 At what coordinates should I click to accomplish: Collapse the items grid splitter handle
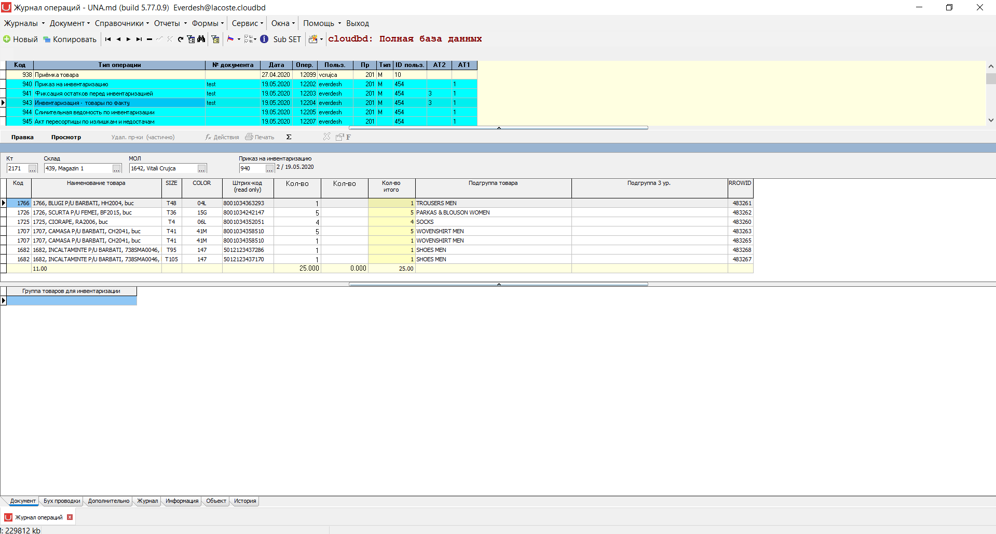tap(498, 284)
